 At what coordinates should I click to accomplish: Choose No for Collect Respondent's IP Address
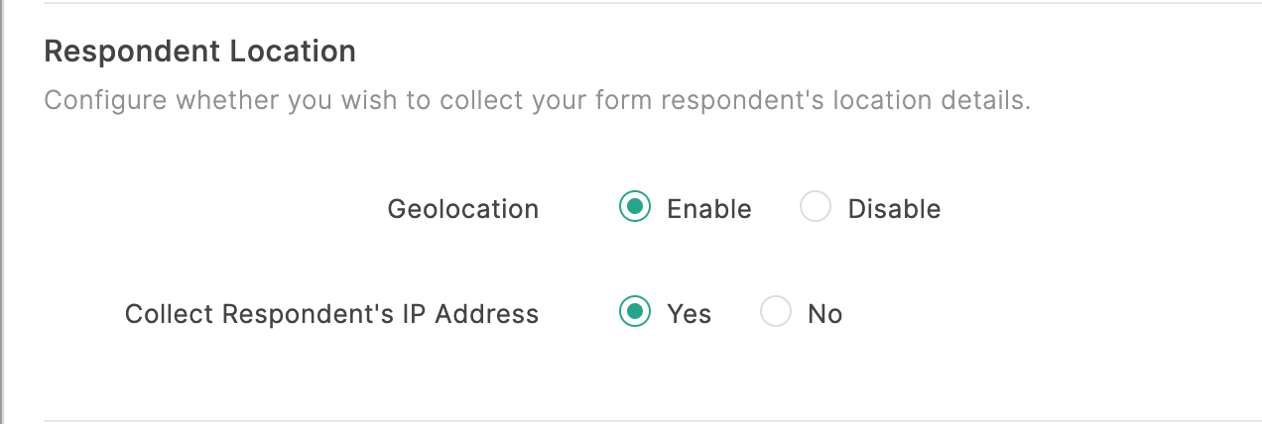coord(775,313)
